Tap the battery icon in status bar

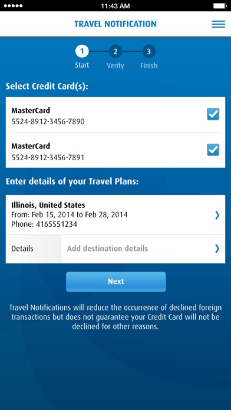pyautogui.click(x=220, y=6)
